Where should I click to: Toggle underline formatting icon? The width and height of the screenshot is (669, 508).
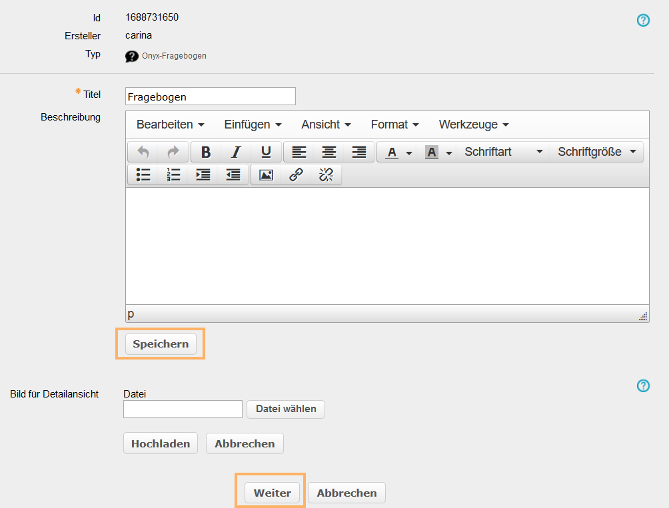pos(266,152)
